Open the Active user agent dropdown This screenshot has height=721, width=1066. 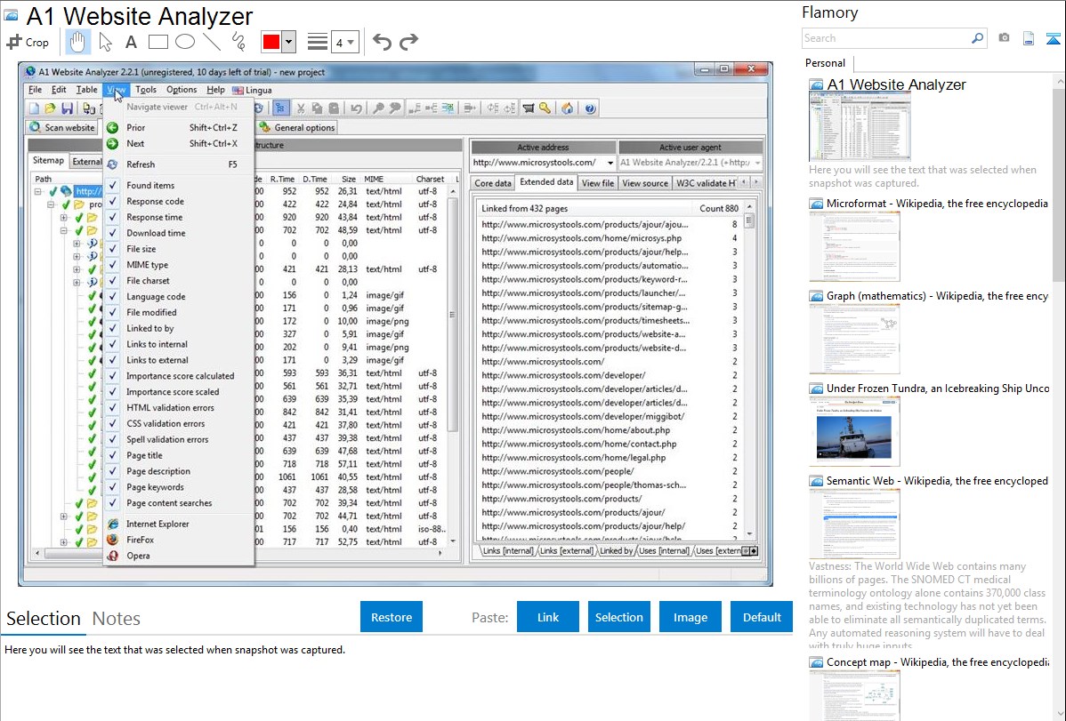coord(757,163)
